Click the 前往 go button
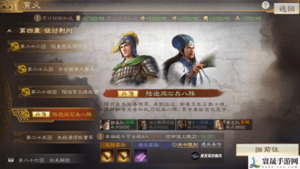 267,149
